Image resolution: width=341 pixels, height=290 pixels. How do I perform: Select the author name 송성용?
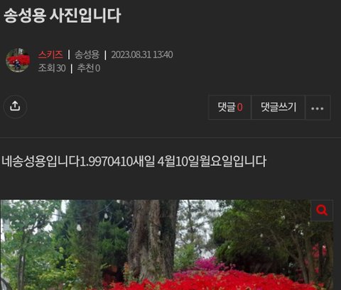pos(87,55)
